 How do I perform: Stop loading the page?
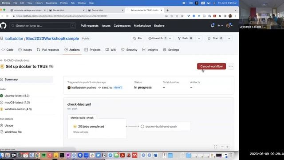[7, 16]
